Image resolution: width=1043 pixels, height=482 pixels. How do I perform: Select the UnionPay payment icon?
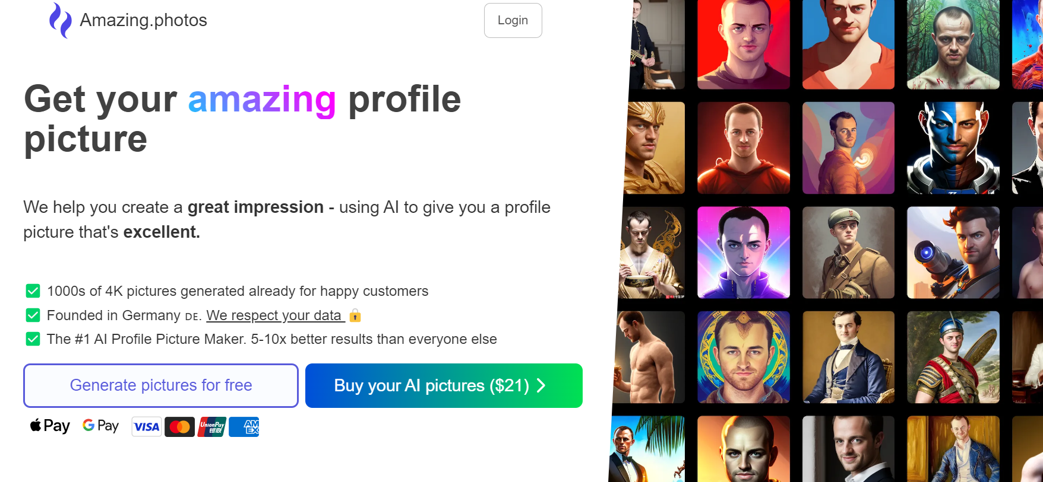coord(212,426)
